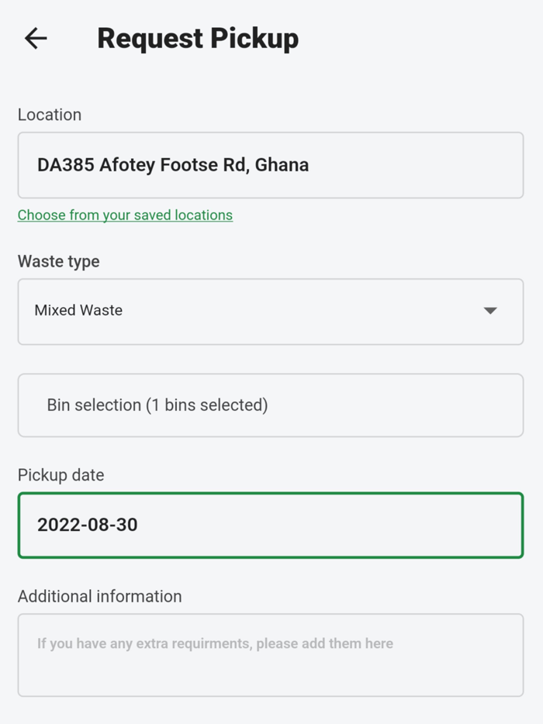543x724 pixels.
Task: Click the Request Pickup page title
Action: (198, 38)
